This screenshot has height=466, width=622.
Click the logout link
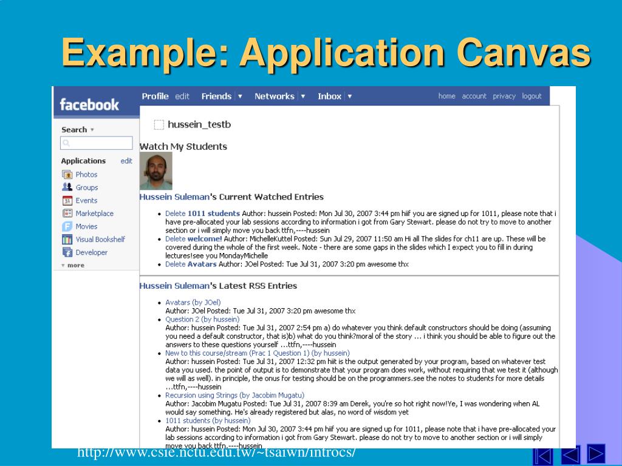click(531, 96)
